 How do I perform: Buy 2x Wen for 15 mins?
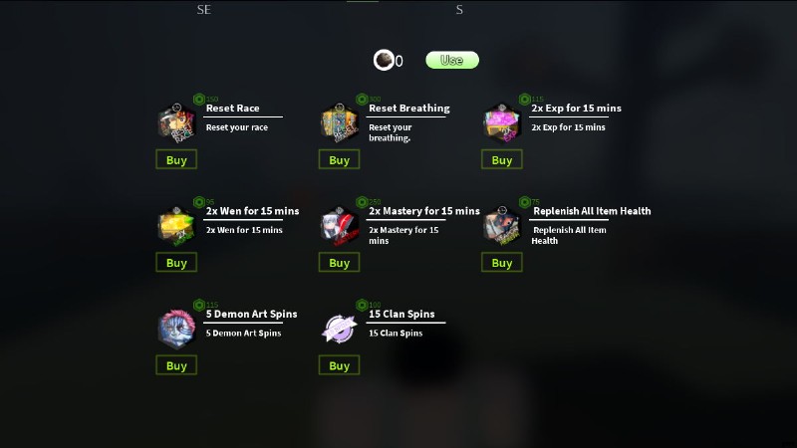(x=176, y=263)
